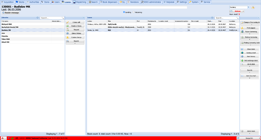Expand Prolong borrowing twice dropdown

coord(250,44)
